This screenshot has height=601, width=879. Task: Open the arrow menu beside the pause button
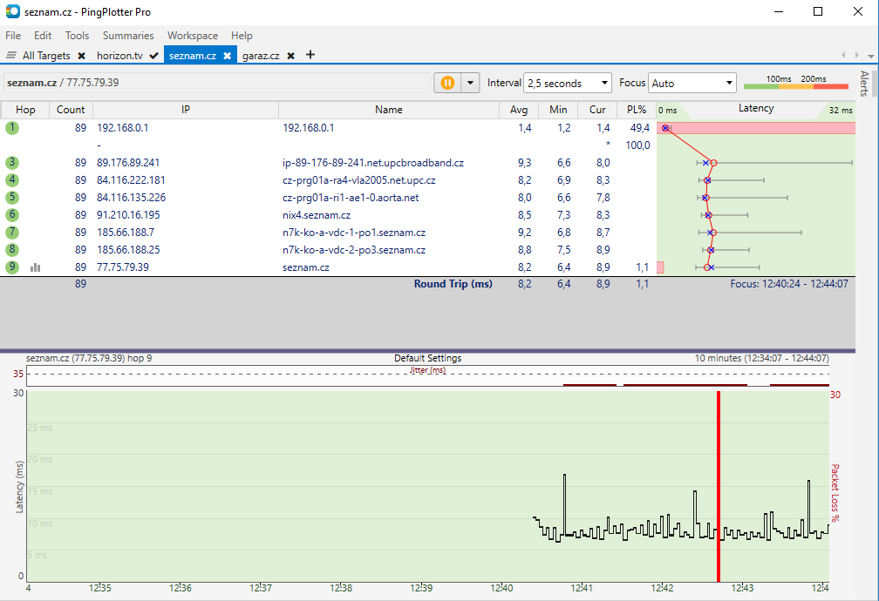(471, 83)
